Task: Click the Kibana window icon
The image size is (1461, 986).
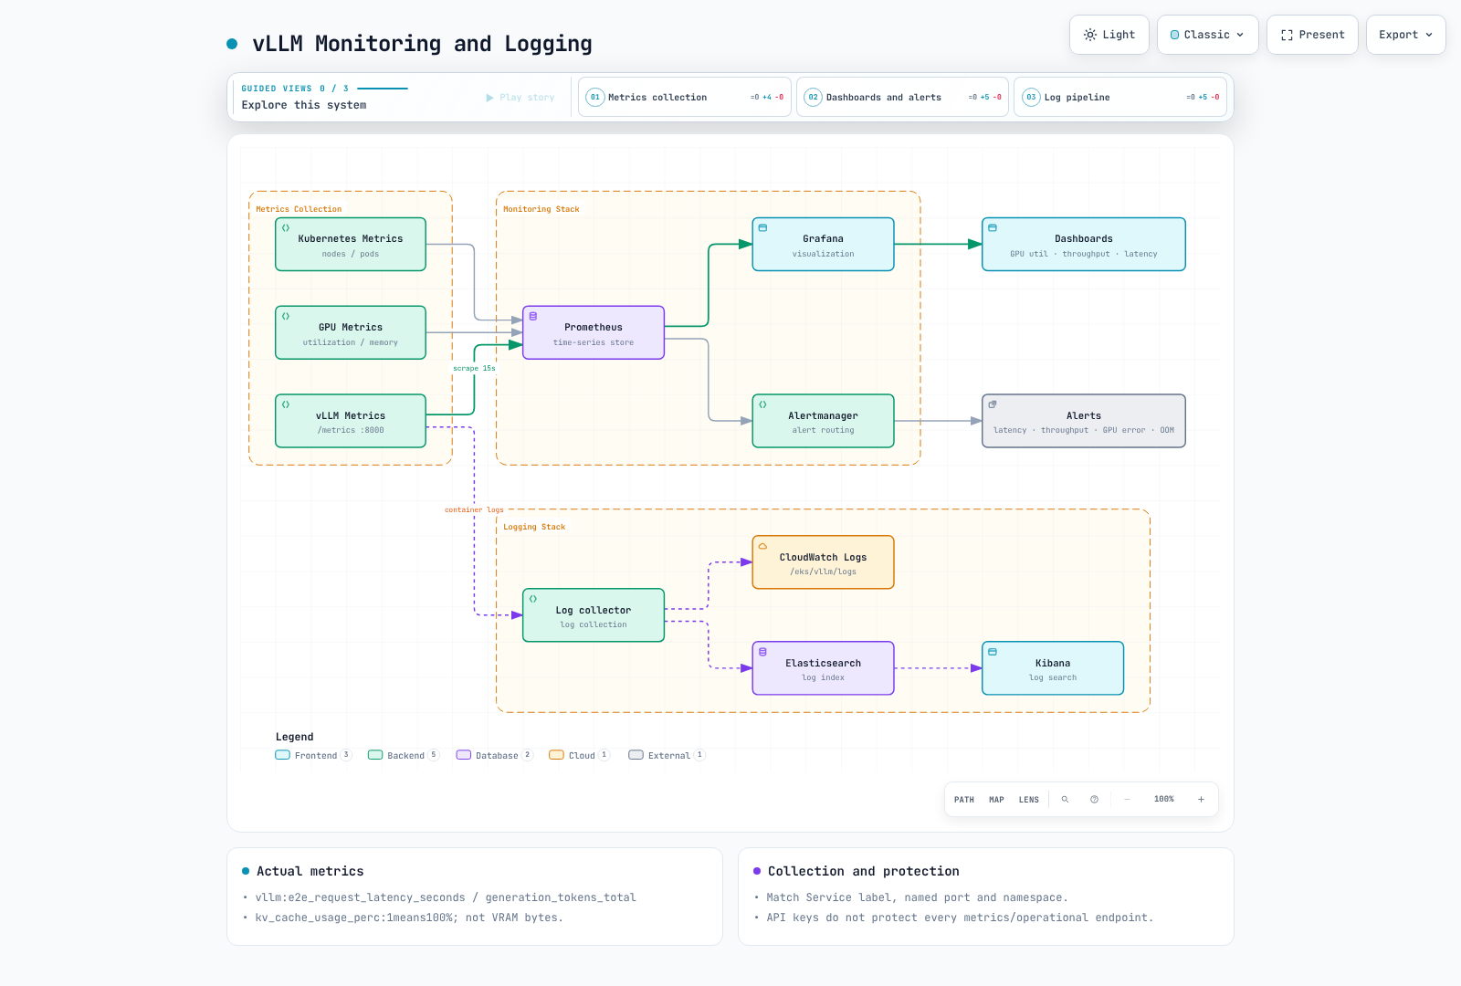Action: pos(993,652)
